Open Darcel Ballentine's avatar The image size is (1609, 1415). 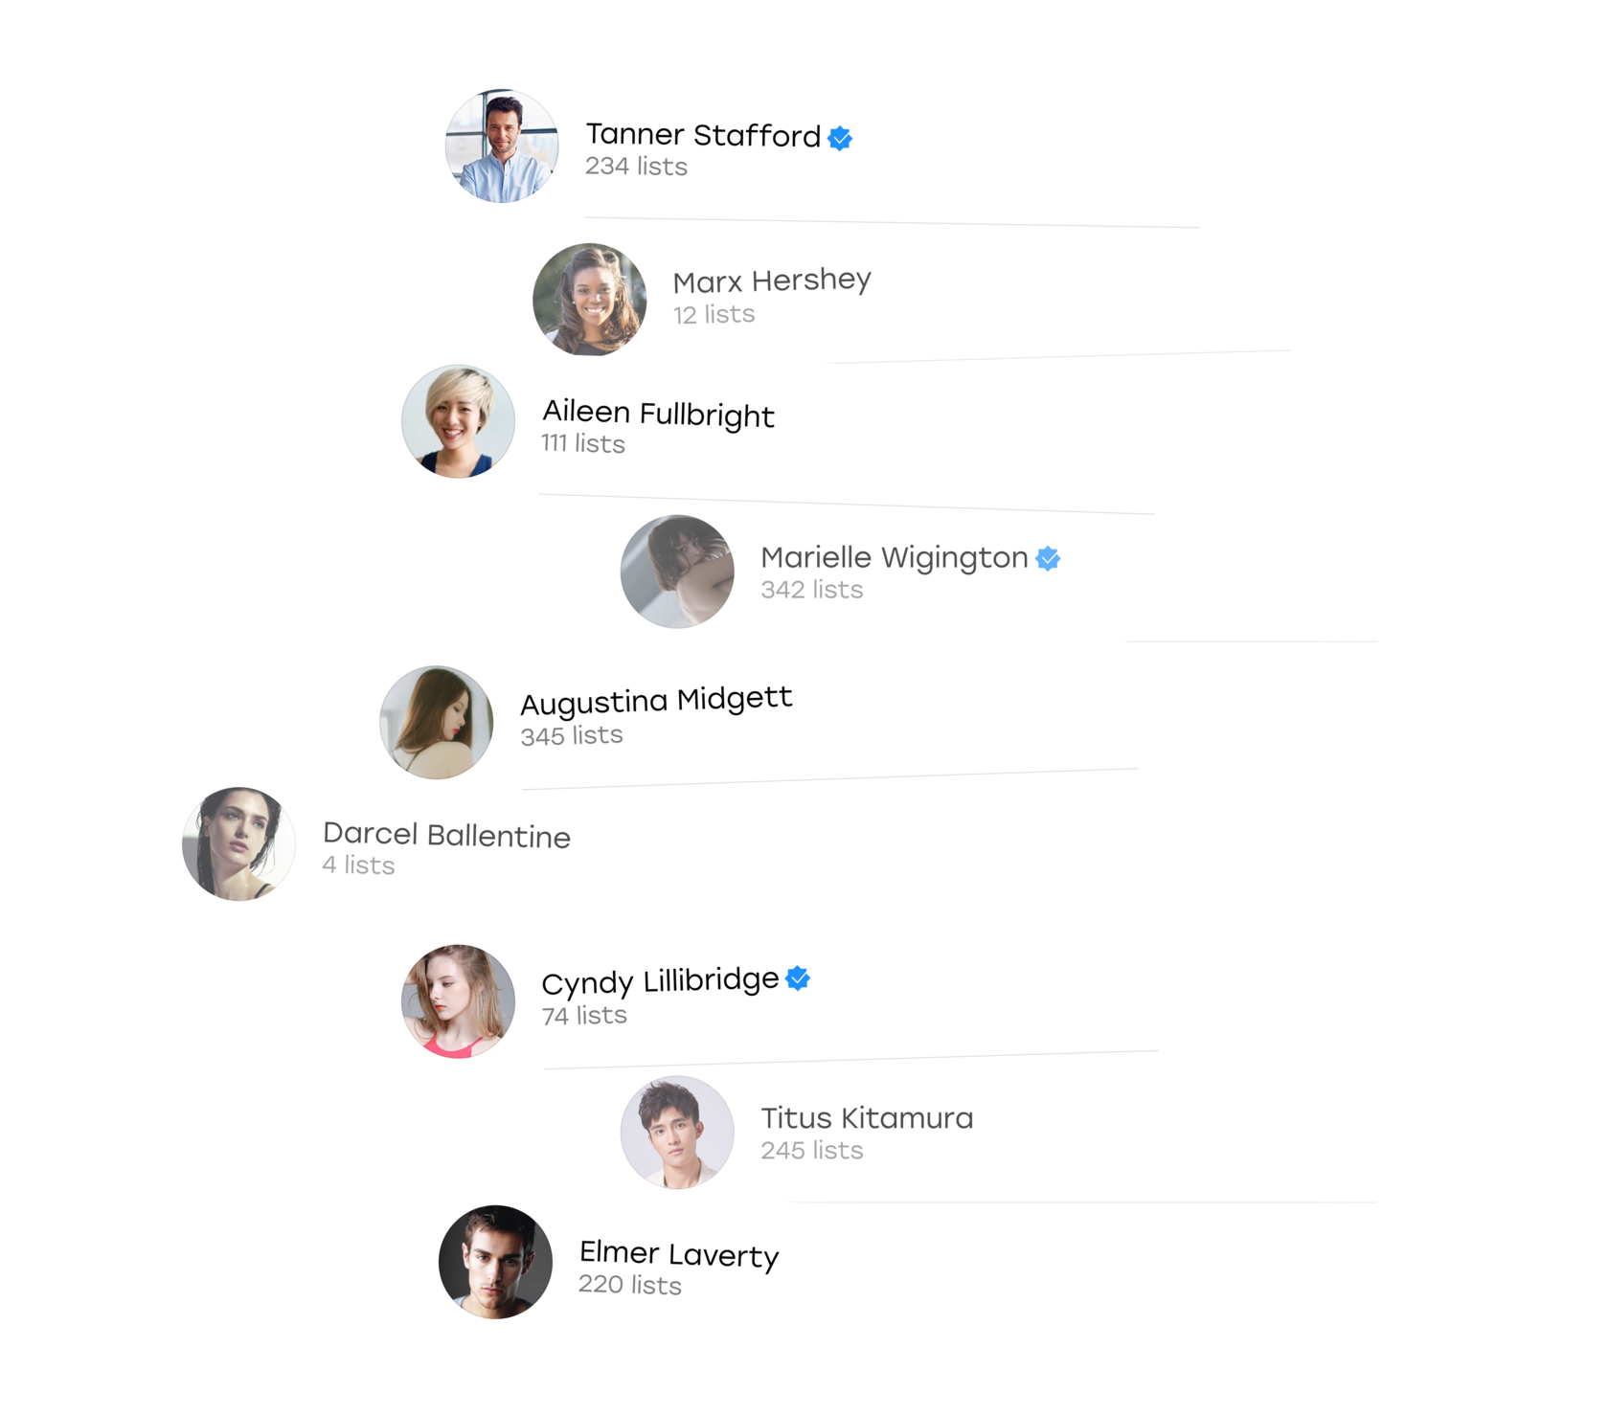pyautogui.click(x=238, y=844)
